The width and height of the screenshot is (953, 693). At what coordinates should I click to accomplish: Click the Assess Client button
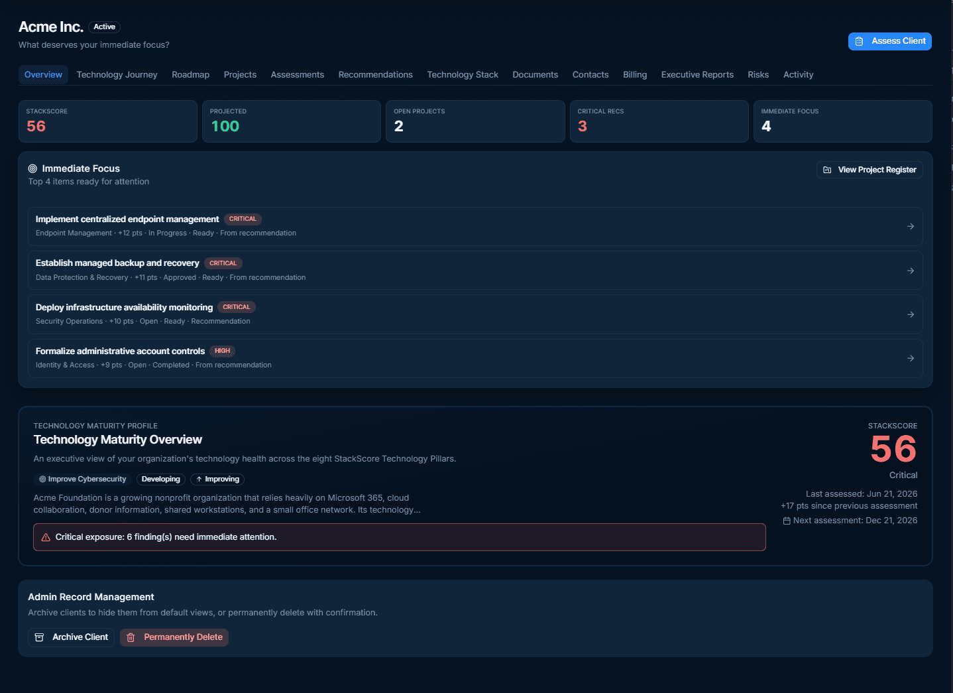889,41
